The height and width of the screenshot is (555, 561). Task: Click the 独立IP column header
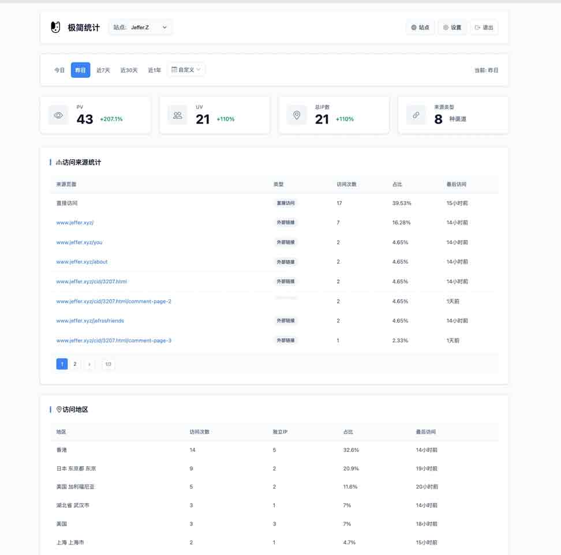[280, 432]
